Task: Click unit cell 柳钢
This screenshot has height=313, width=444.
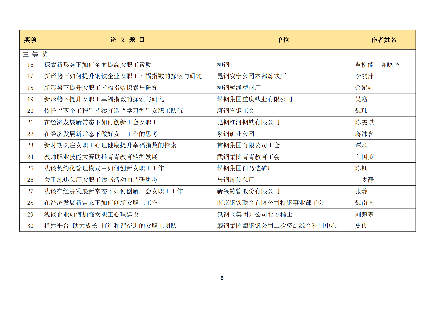Action: click(x=223, y=65)
